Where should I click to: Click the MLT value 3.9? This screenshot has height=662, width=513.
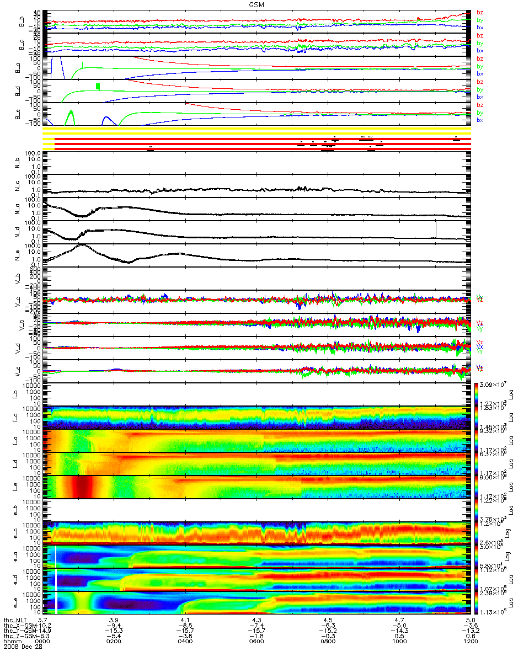coord(114,620)
